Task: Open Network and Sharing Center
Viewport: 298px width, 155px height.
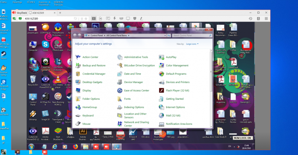Action: (x=133, y=124)
